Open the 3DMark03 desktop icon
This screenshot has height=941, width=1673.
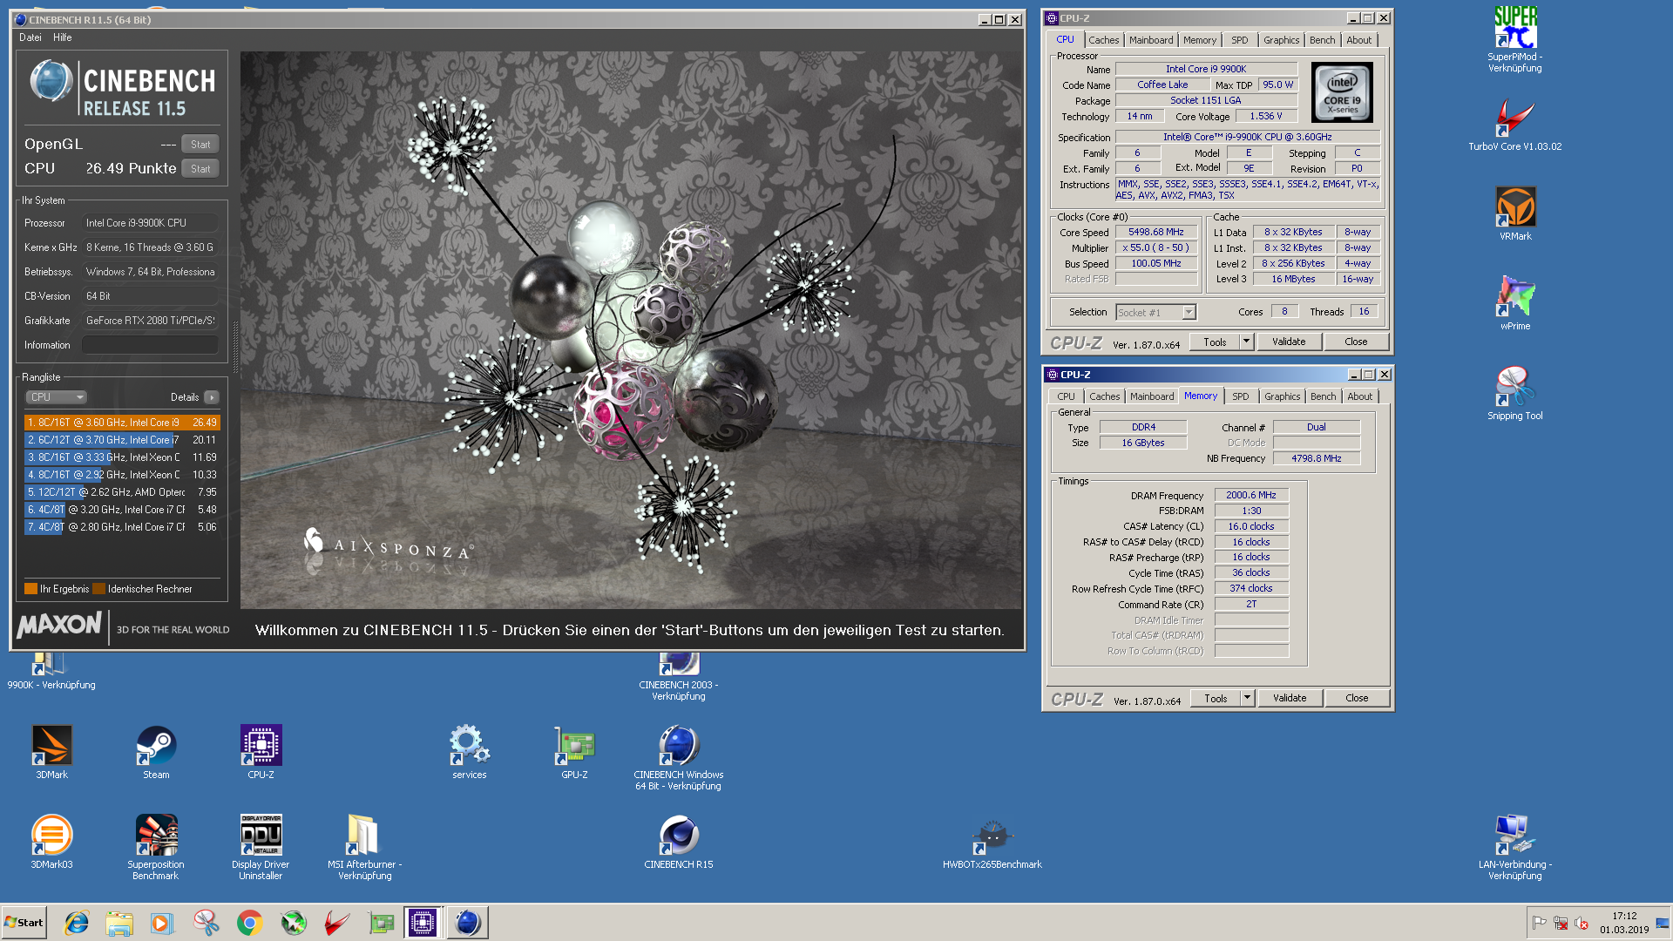(51, 842)
